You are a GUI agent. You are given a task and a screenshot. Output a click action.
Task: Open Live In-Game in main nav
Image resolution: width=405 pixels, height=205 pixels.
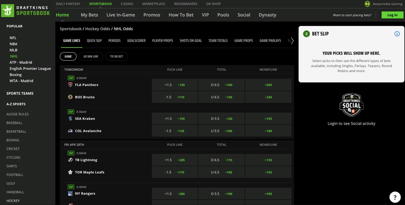point(121,15)
